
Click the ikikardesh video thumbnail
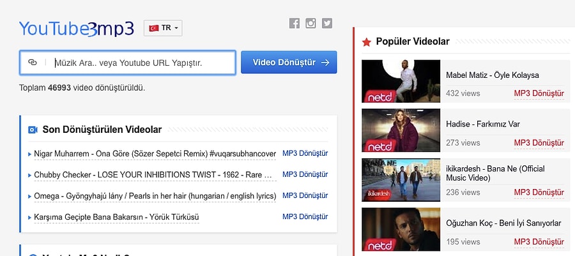(x=401, y=180)
